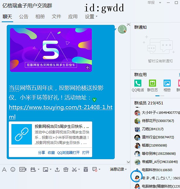180x189 pixels.
Task: Click chat scroll-down arrow at bottom
Action: coord(128,162)
